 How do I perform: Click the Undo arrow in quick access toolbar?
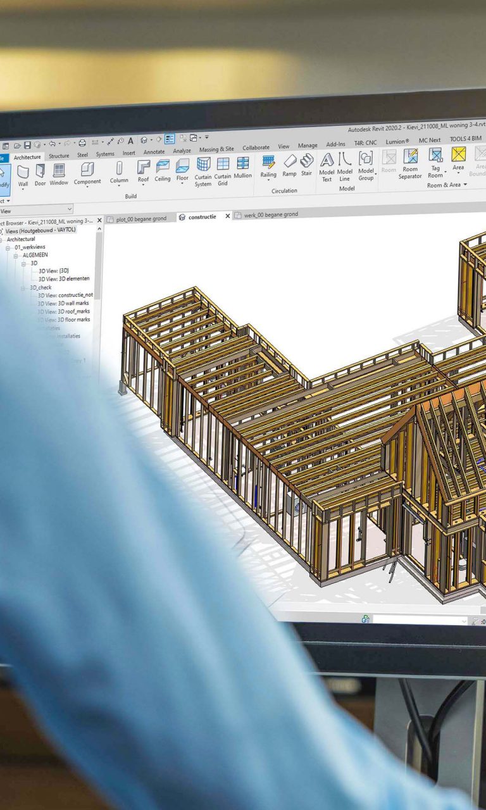53,144
